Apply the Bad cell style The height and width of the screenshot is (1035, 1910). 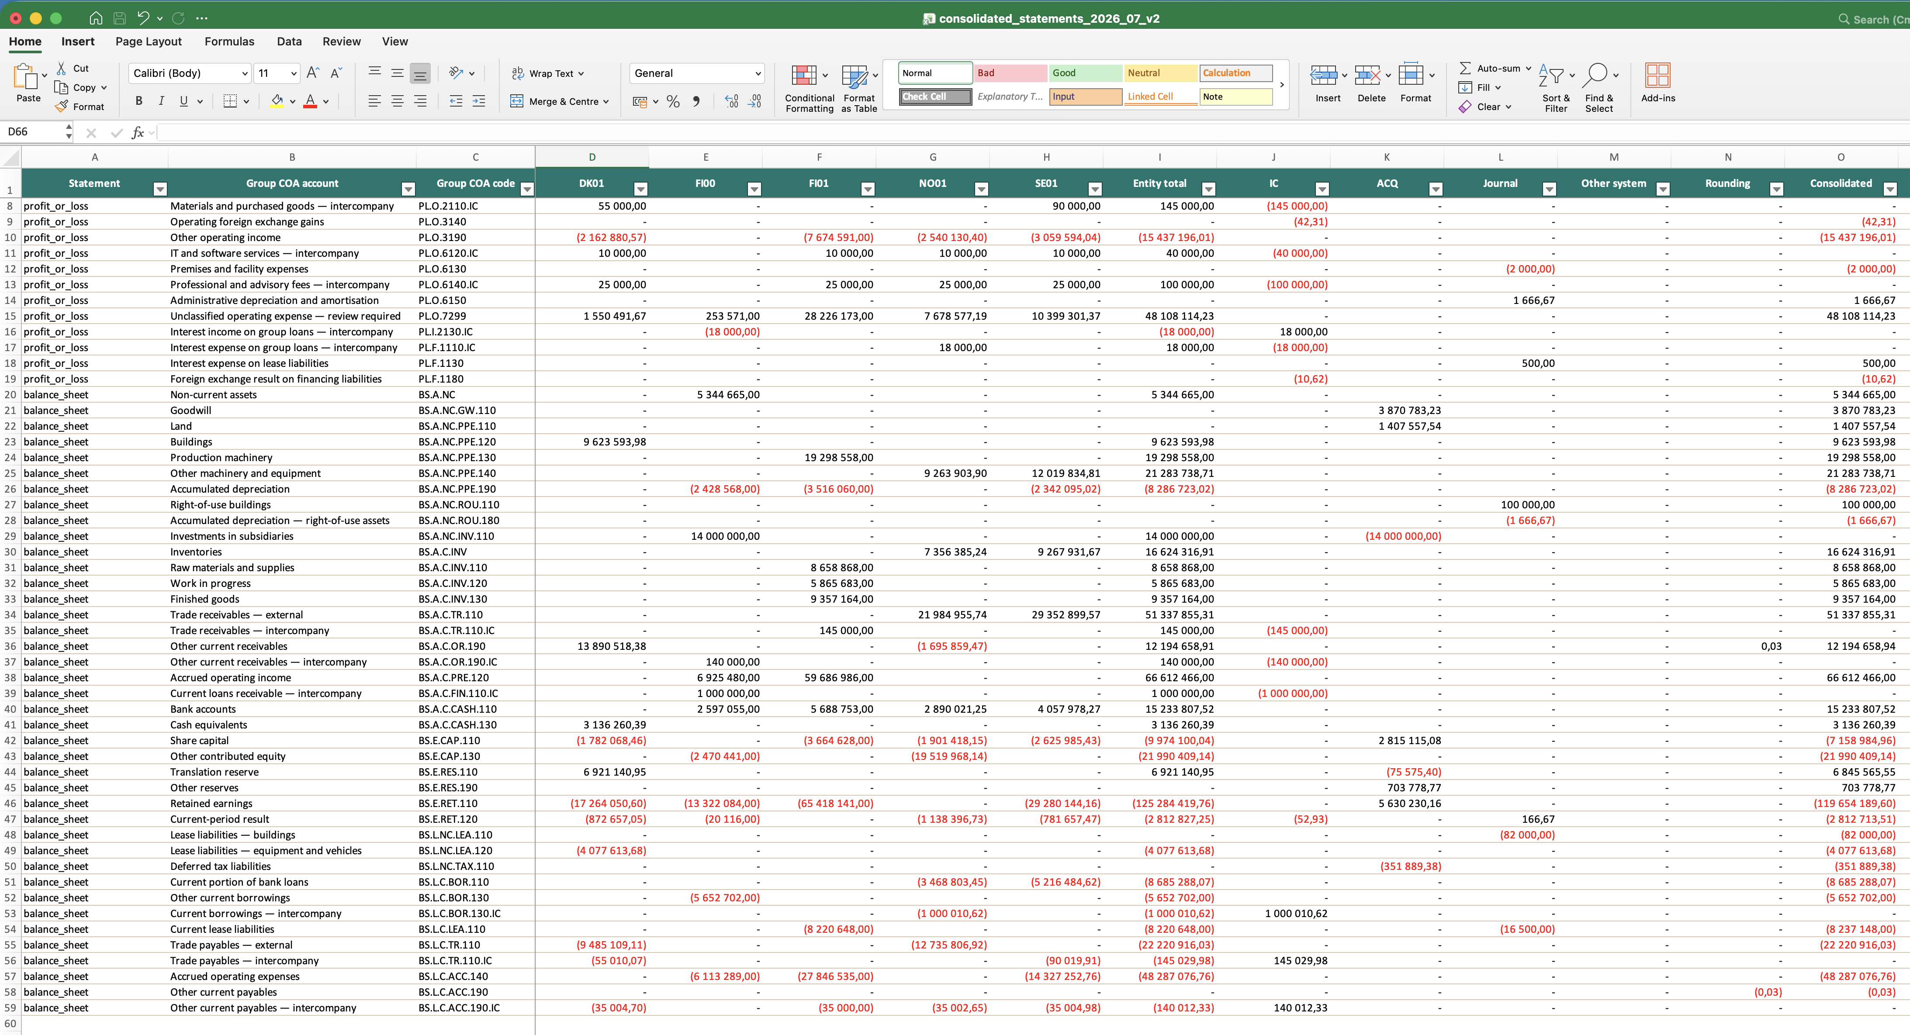coord(1010,72)
